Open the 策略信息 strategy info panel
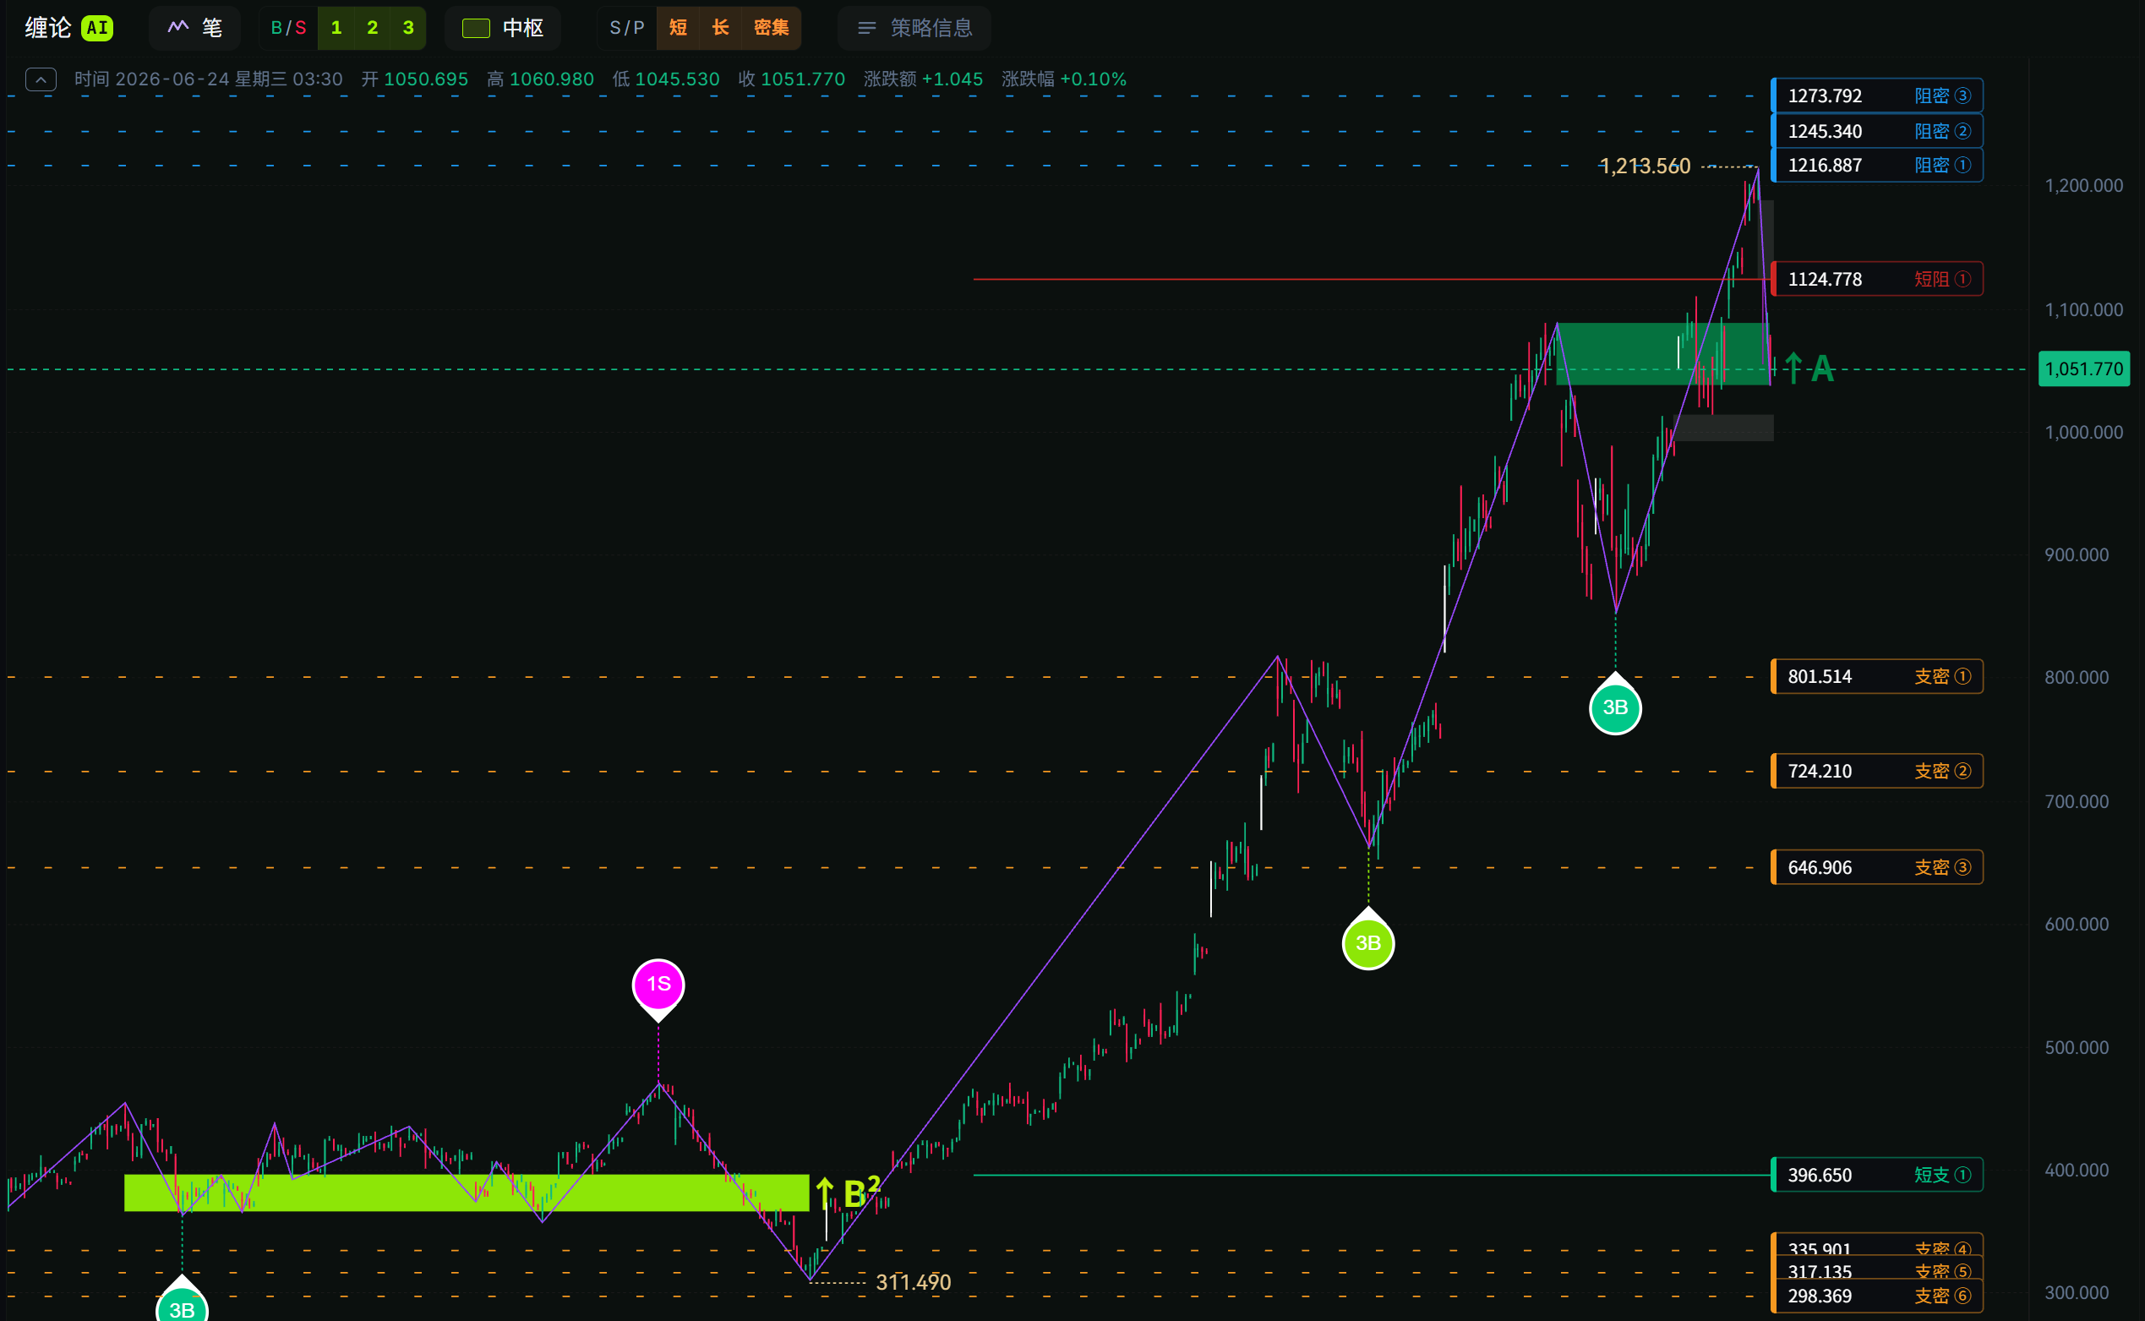 click(x=914, y=28)
